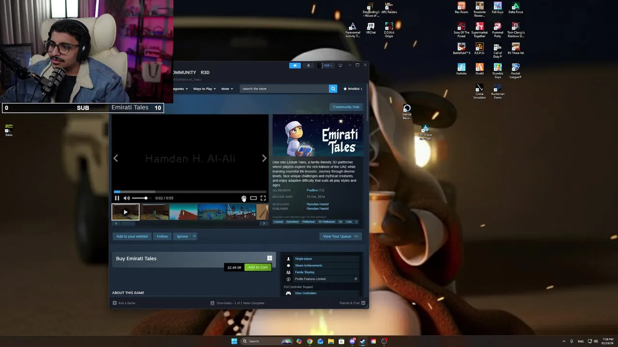Seek in the trailer progress bar

tap(190, 192)
